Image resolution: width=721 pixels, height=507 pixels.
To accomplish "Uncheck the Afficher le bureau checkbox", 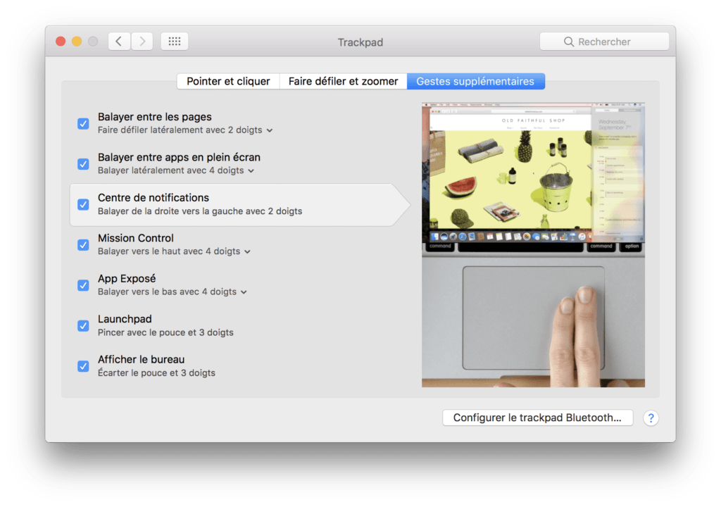I will (x=83, y=365).
